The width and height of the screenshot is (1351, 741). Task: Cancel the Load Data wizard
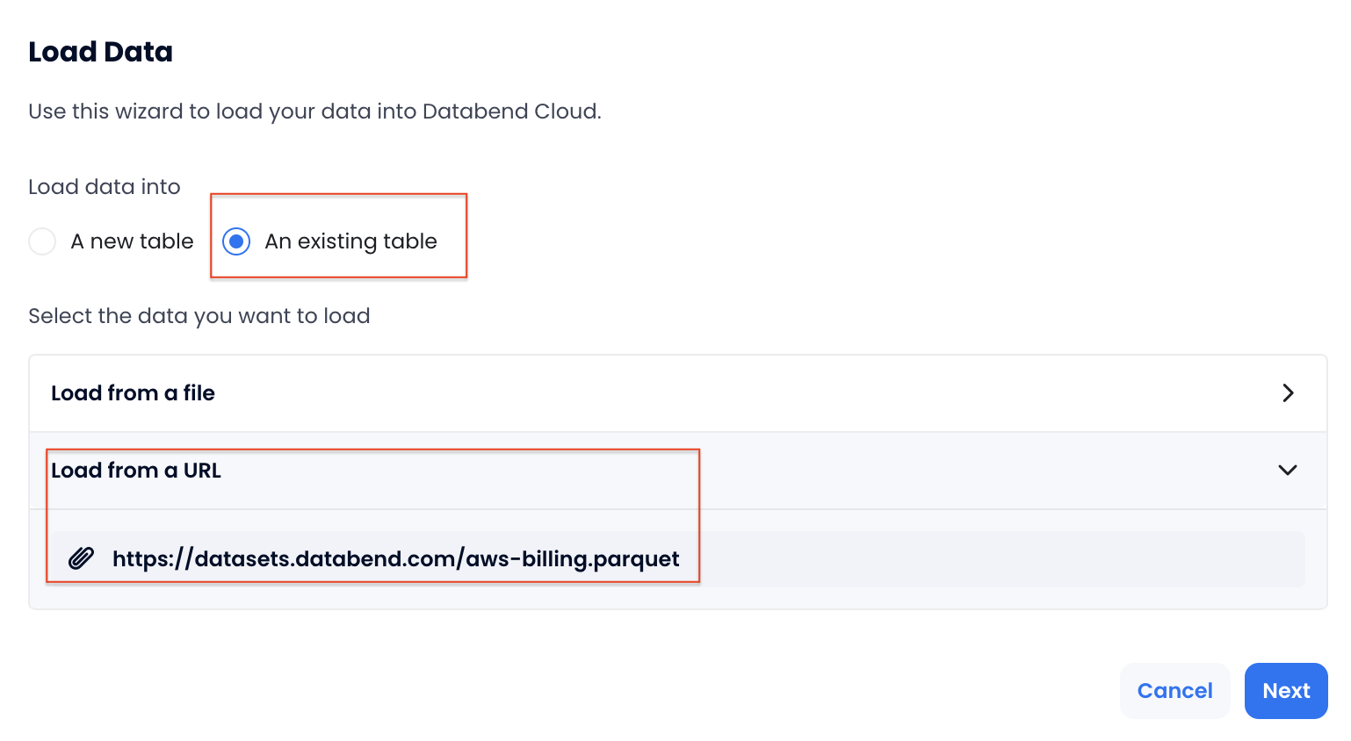(x=1174, y=691)
